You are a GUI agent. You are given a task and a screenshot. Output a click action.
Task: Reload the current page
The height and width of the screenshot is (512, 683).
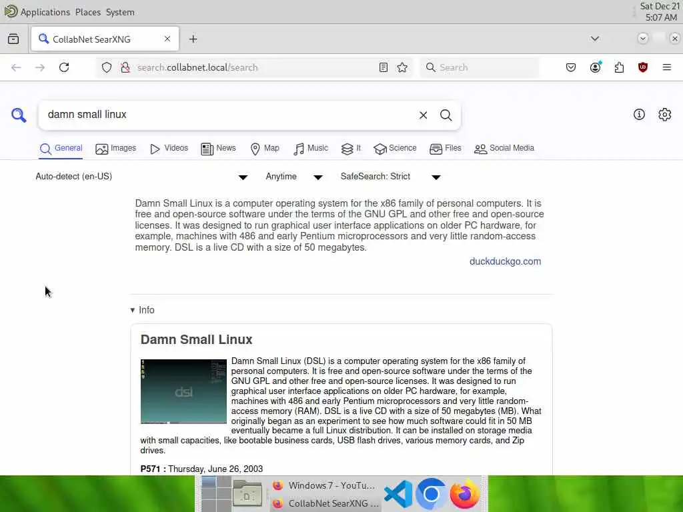[64, 67]
